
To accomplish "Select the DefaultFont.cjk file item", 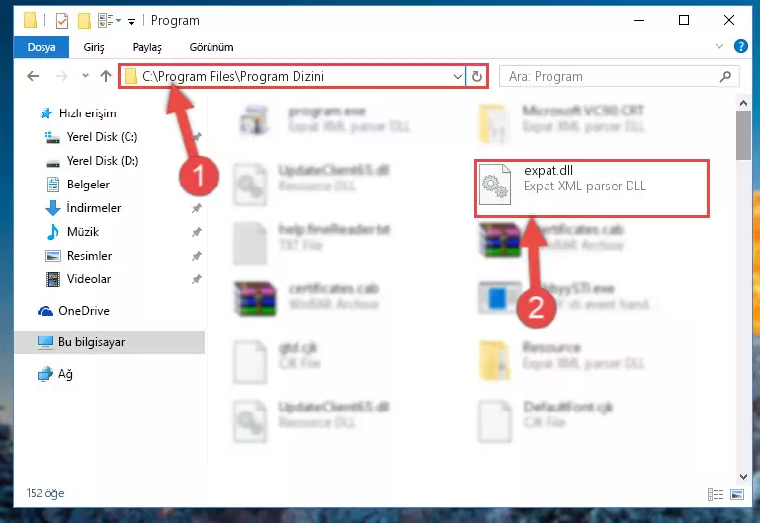I will [546, 420].
